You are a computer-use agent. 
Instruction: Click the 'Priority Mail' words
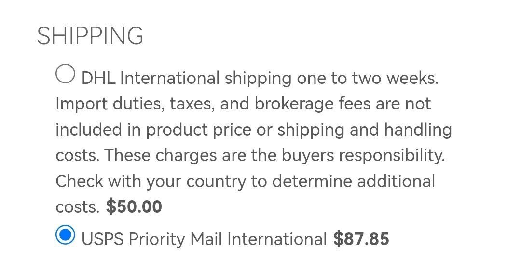click(x=175, y=239)
